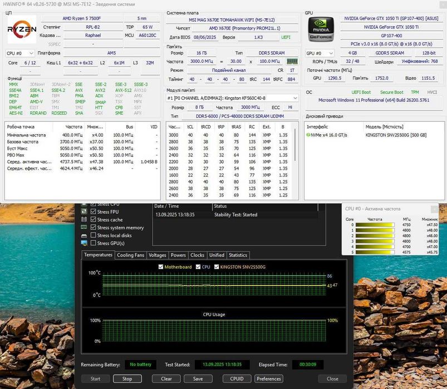
Task: Open the GPU #0 selector dropdown
Action: click(320, 53)
